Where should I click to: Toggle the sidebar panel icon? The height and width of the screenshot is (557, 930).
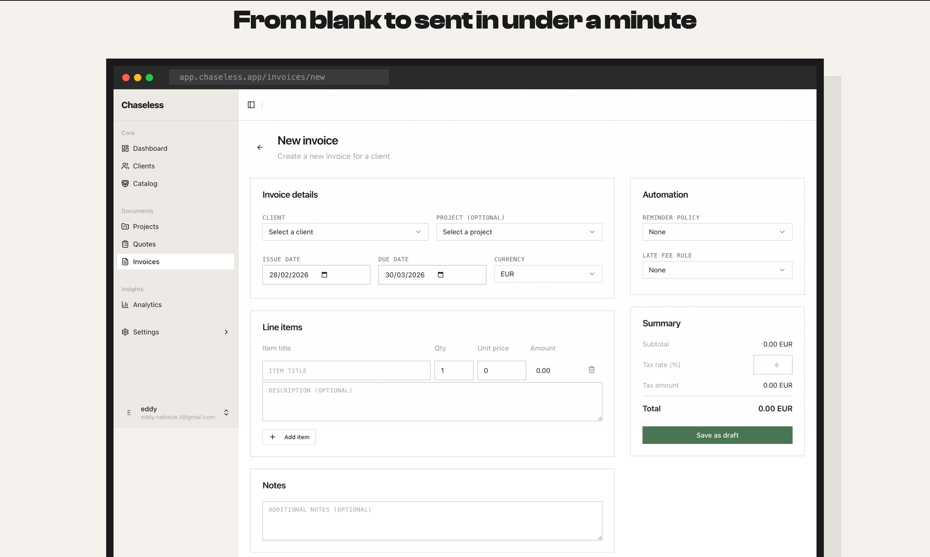click(x=251, y=105)
